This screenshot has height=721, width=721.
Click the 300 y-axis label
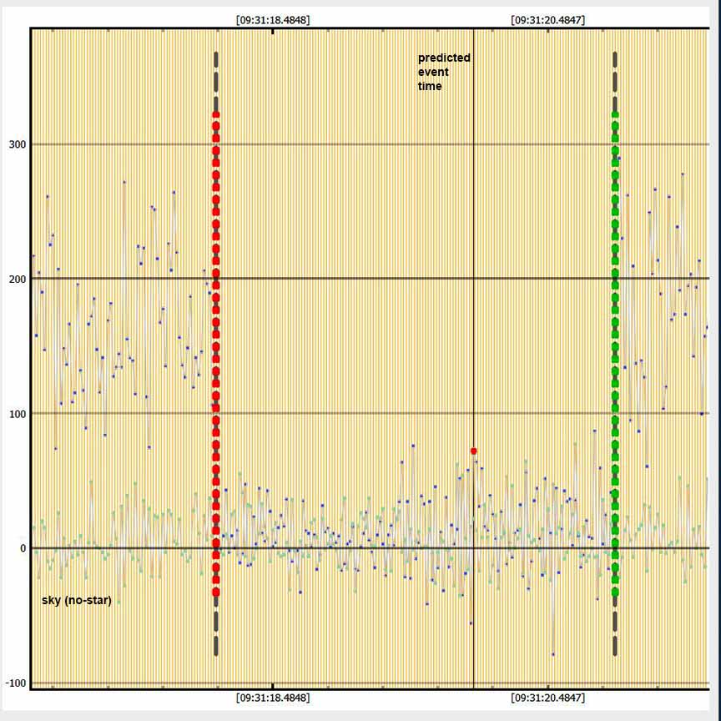point(18,144)
